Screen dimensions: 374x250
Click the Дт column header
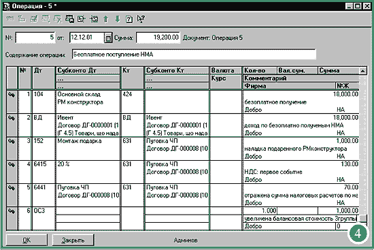pos(44,78)
